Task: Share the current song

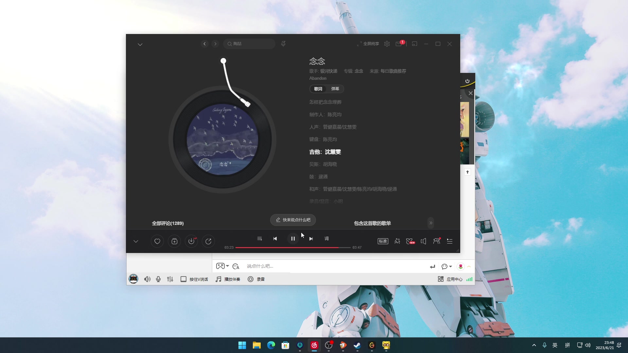Action: 208,242
